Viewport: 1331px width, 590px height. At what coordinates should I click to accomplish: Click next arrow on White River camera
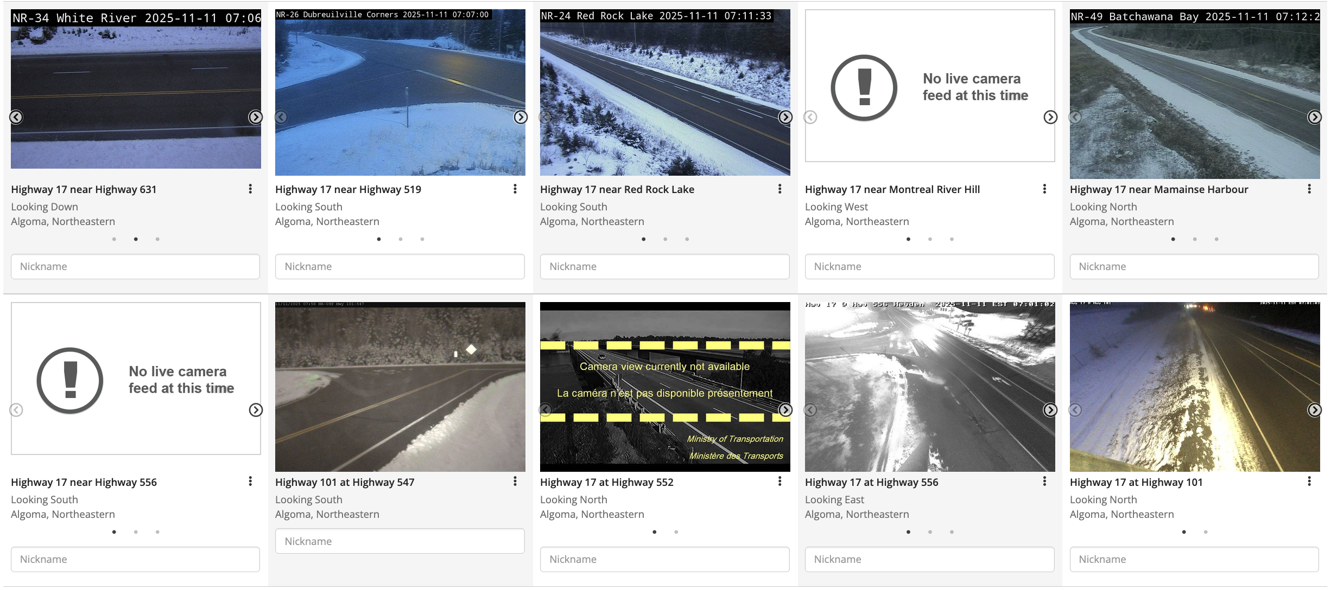255,117
